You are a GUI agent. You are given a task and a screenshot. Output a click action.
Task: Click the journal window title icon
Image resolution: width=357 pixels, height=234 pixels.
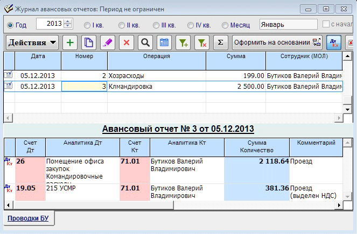[x=9, y=9]
